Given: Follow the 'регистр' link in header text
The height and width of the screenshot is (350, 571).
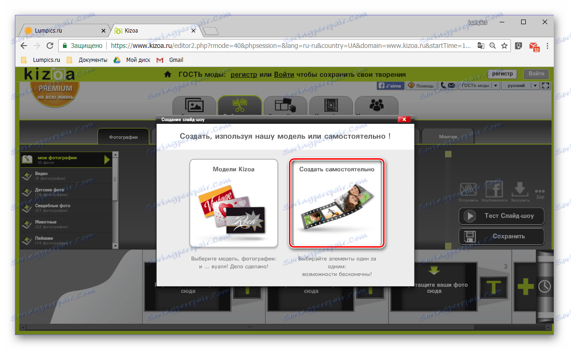Looking at the screenshot, I should click(244, 74).
